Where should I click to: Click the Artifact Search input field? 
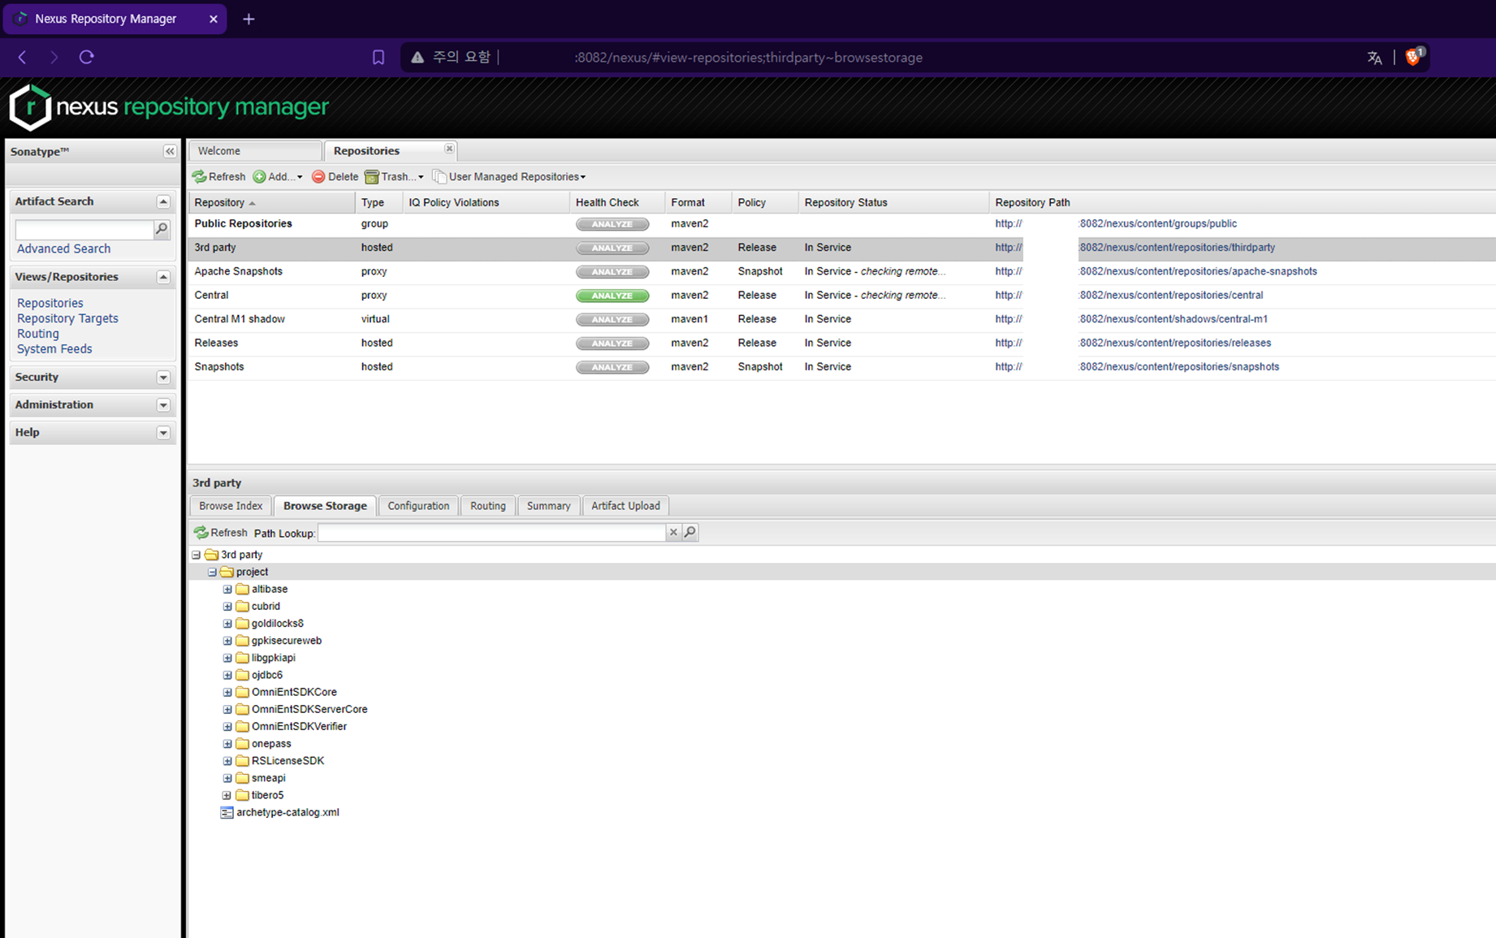pyautogui.click(x=84, y=229)
